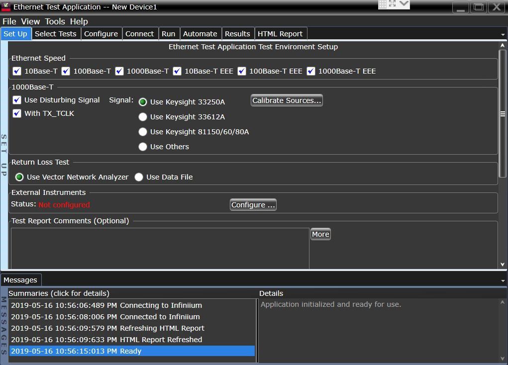Click the Ethernet Test Application title bar icon
This screenshot has height=365, width=508.
pos(6,7)
